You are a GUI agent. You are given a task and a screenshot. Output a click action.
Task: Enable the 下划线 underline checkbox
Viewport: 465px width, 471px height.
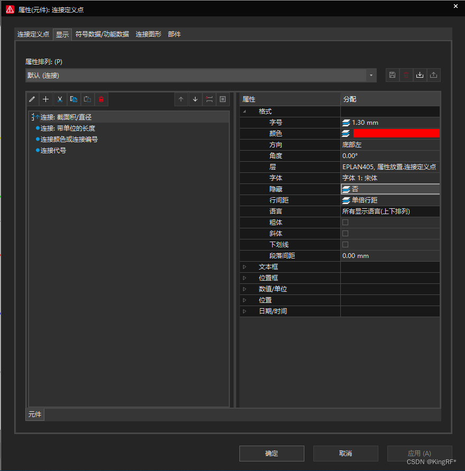(x=345, y=245)
